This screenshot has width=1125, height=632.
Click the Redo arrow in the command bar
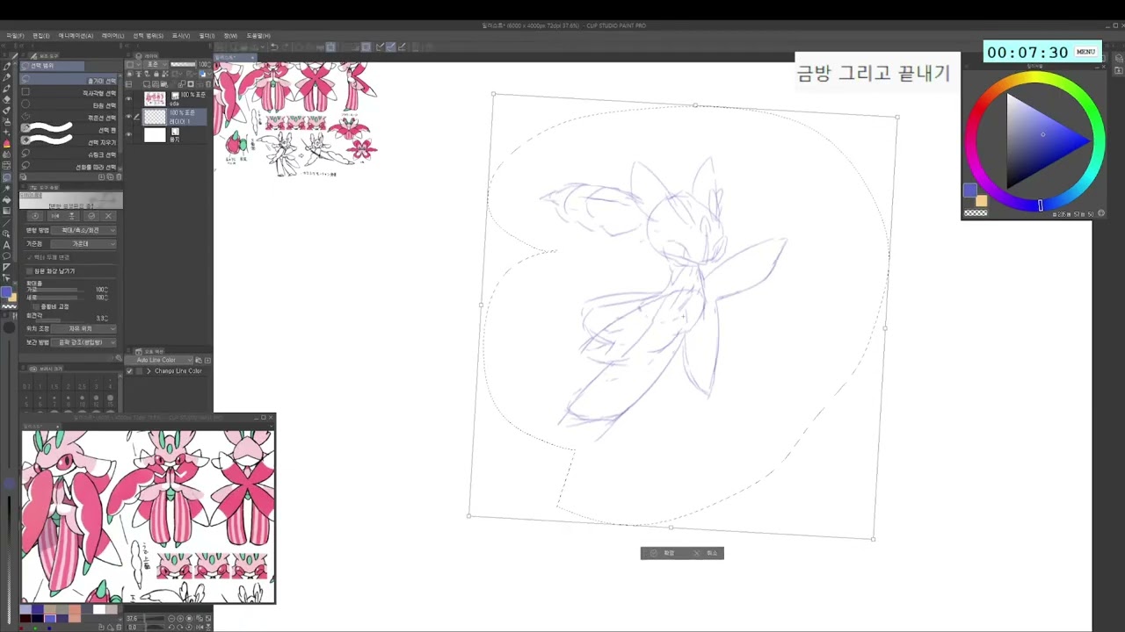287,47
